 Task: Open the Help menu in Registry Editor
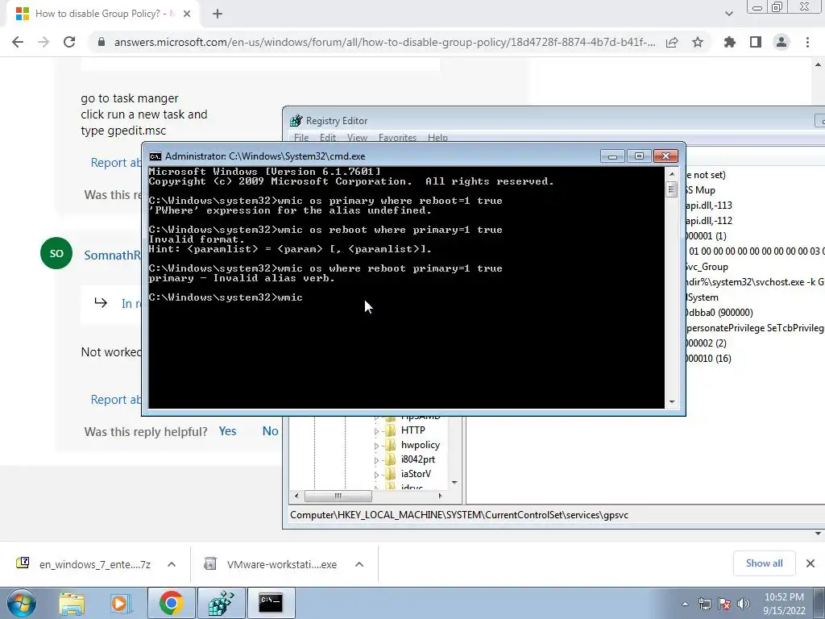[x=437, y=138]
